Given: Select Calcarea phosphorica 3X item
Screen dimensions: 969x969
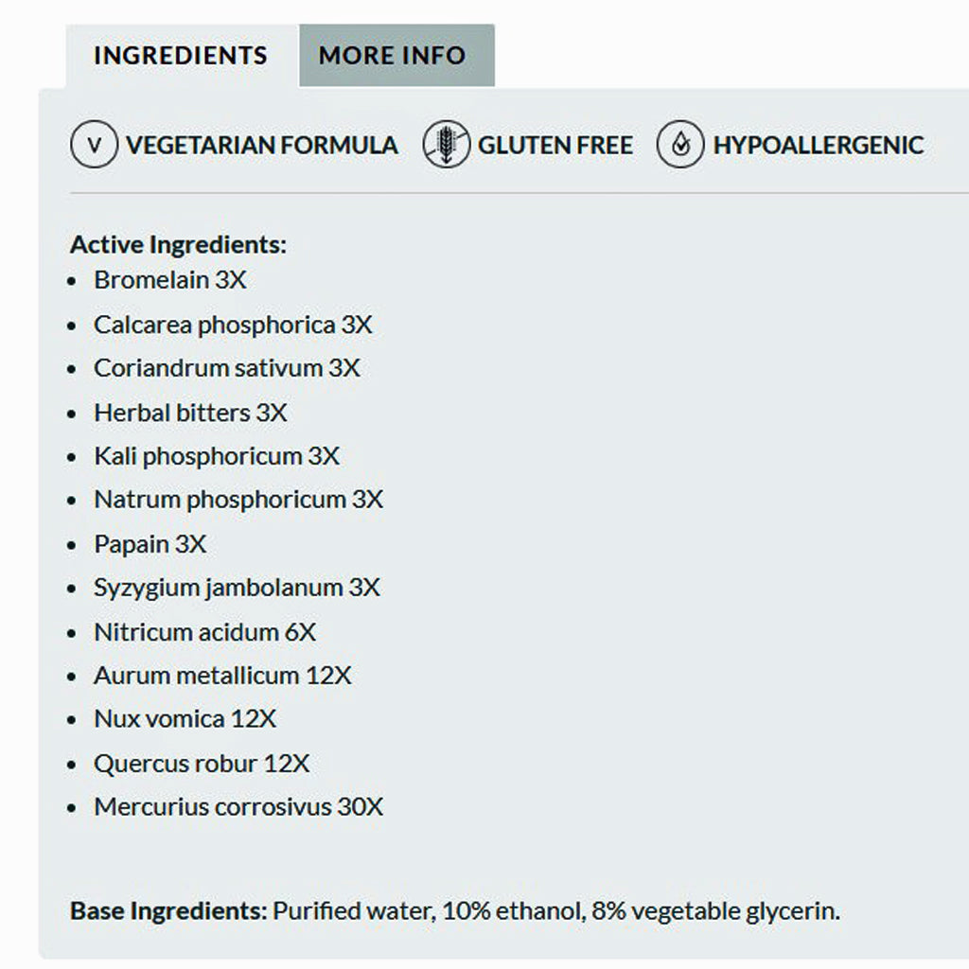Looking at the screenshot, I should [233, 325].
